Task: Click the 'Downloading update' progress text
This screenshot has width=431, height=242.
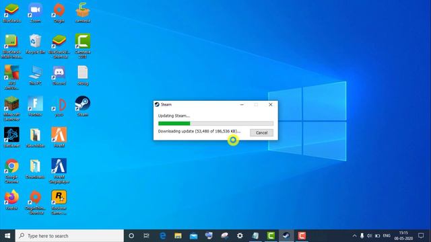Action: point(199,131)
